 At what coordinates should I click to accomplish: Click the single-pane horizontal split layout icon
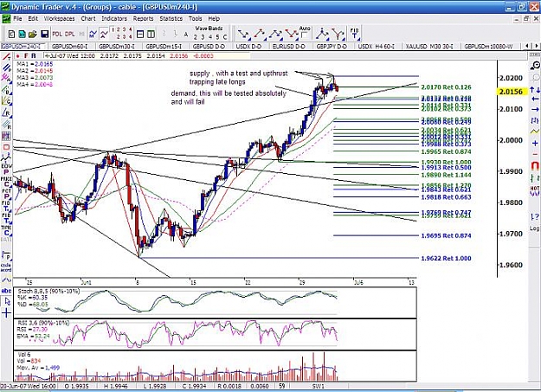click(x=140, y=34)
